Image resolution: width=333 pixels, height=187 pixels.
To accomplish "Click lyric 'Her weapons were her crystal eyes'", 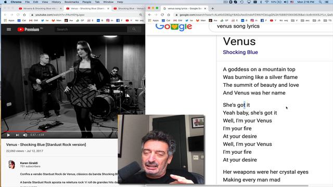I will pyautogui.click(x=266, y=172).
